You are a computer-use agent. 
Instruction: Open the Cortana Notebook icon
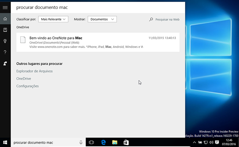pos(5,30)
